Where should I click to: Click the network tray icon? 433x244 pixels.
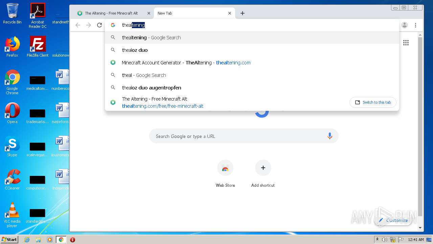click(x=393, y=240)
